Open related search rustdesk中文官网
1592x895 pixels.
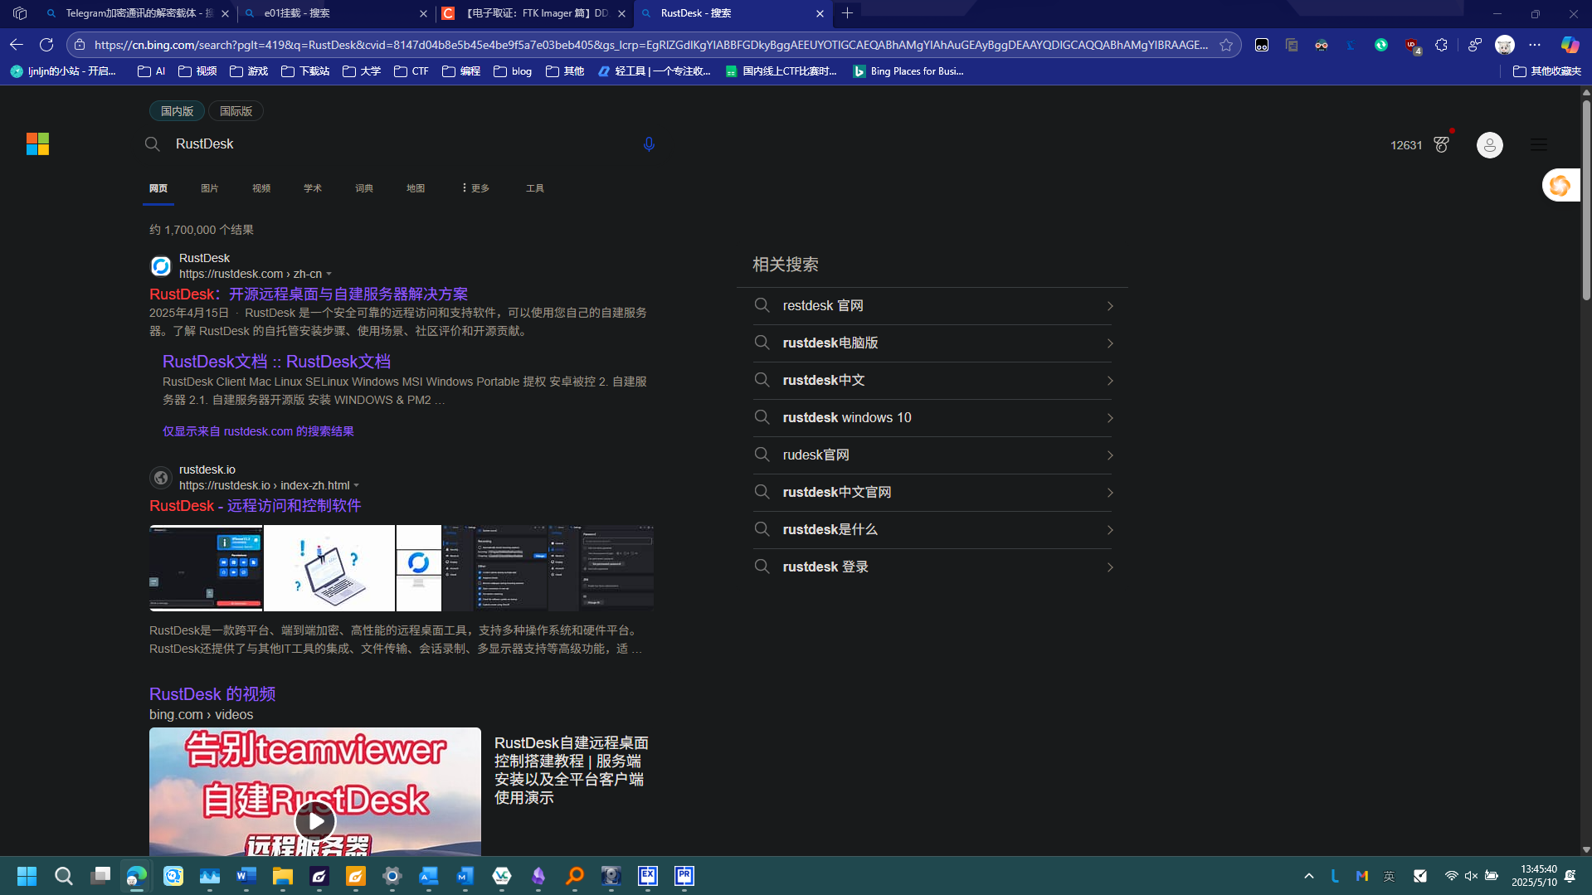click(932, 493)
